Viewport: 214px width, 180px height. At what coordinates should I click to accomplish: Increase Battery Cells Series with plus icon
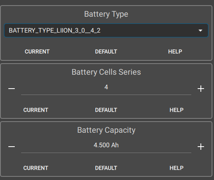coord(201,89)
